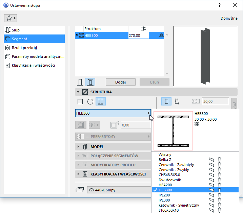This screenshot has width=243, height=213.
Task: Open Klasyfikacja i właściwości page
Action: click(34, 65)
